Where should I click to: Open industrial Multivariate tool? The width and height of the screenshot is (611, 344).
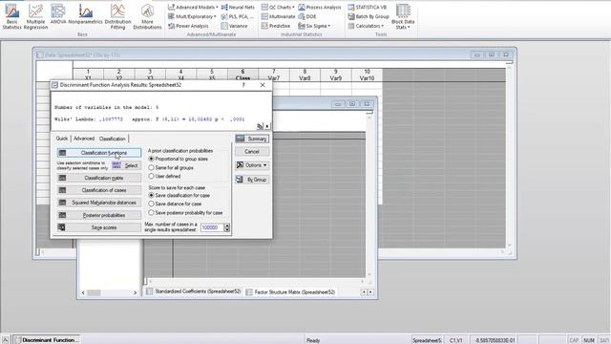278,16
